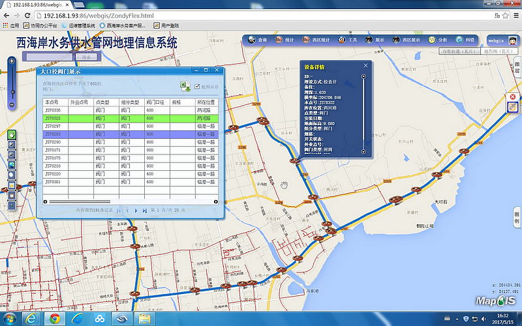This screenshot has height=326, width=522.
Task: Toggle the 地图显示 checkbox
Action: click(x=198, y=86)
